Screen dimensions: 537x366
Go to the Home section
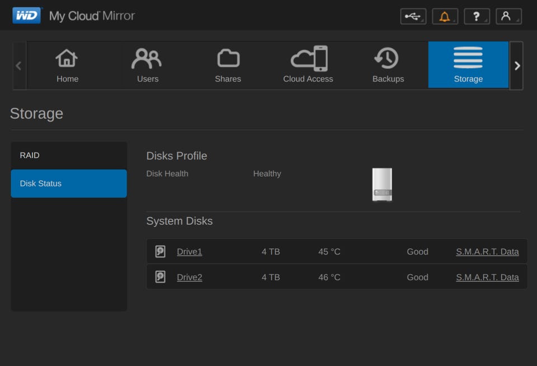click(67, 65)
